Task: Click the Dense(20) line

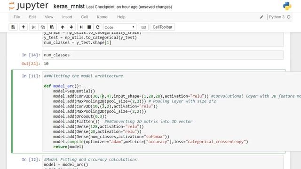Action: [x=97, y=131]
